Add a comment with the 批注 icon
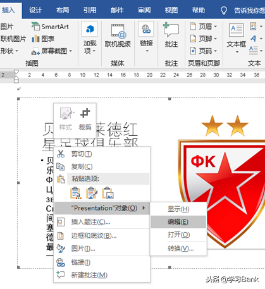Image resolution: width=265 pixels, height=289 pixels. click(171, 30)
